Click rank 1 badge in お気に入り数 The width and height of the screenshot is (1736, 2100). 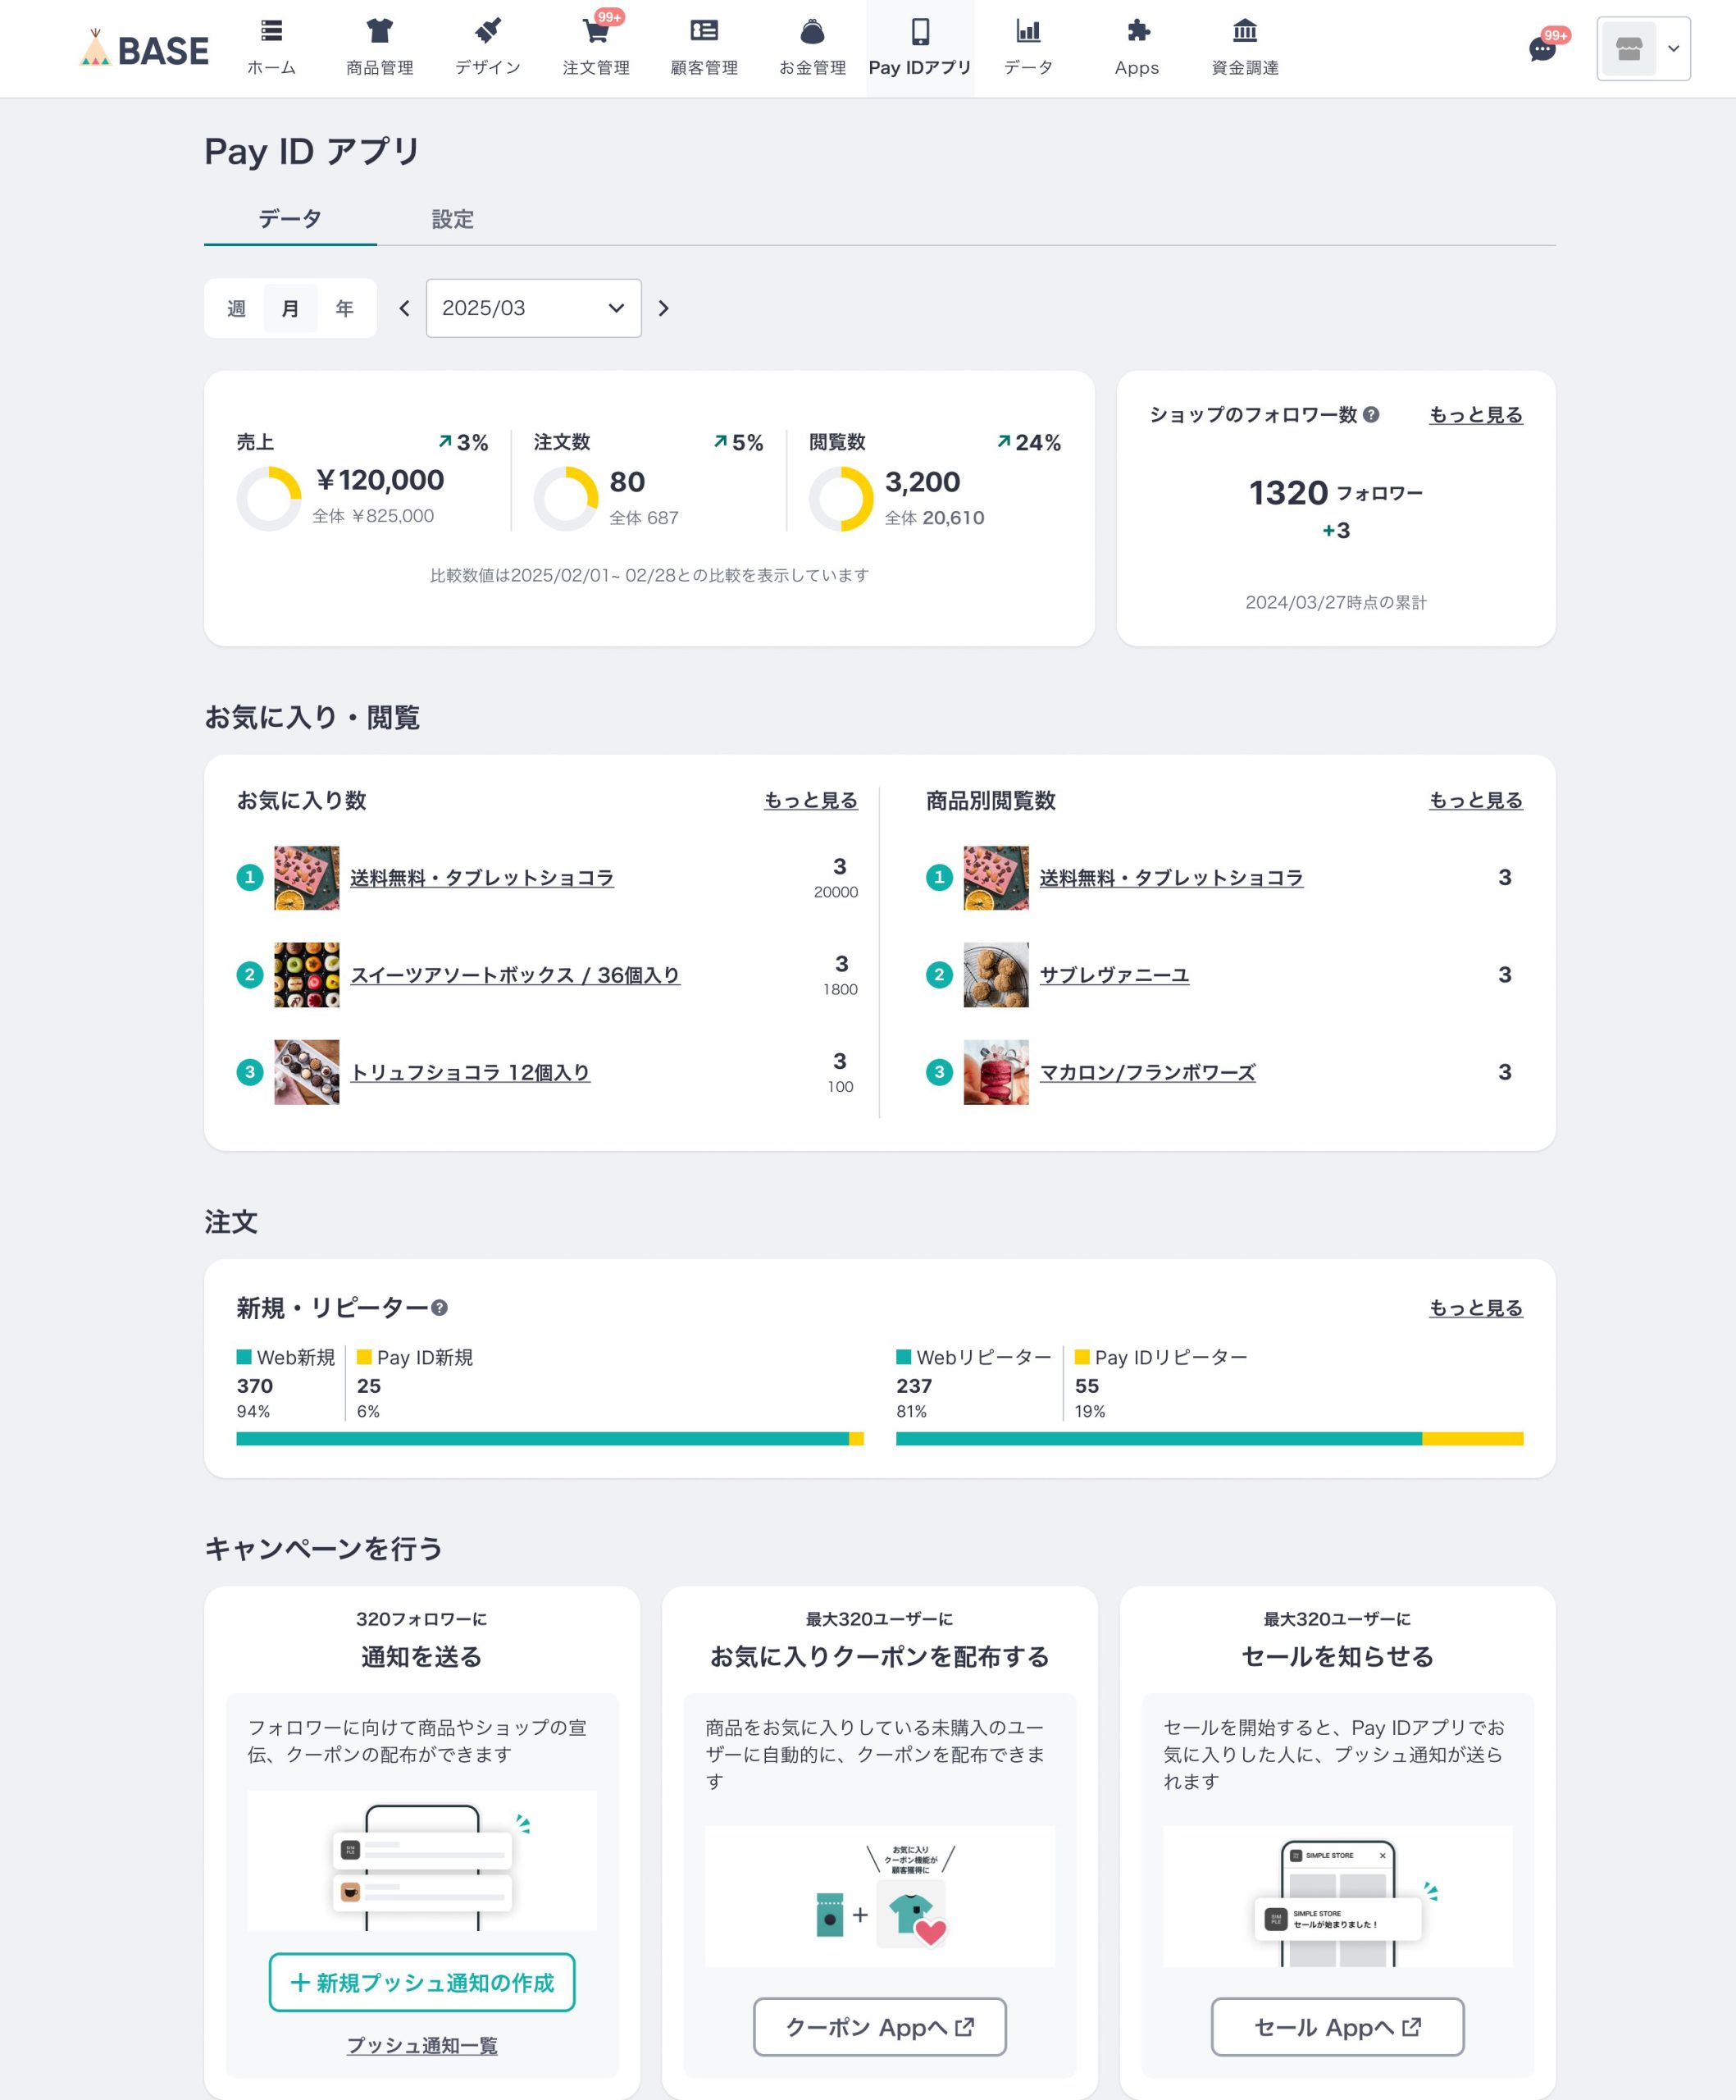(x=250, y=877)
